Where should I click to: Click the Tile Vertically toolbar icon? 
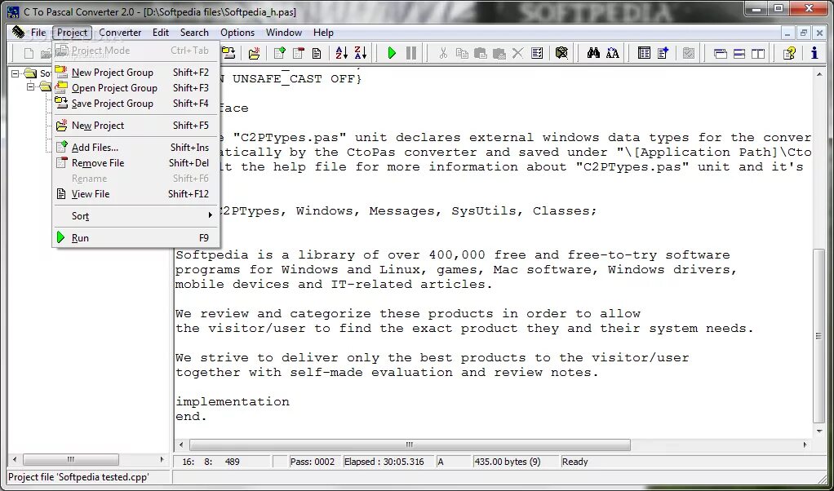758,53
